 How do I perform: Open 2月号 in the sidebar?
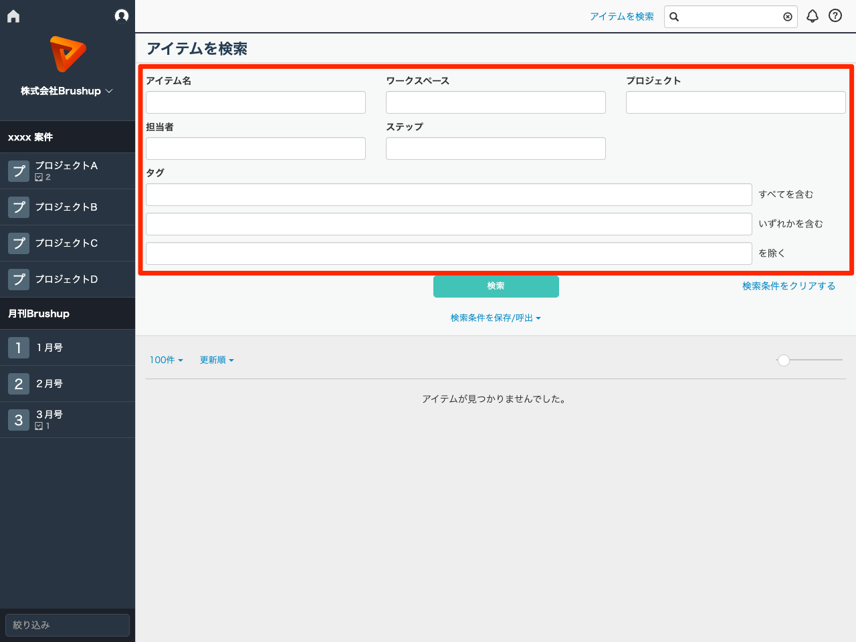tap(68, 384)
